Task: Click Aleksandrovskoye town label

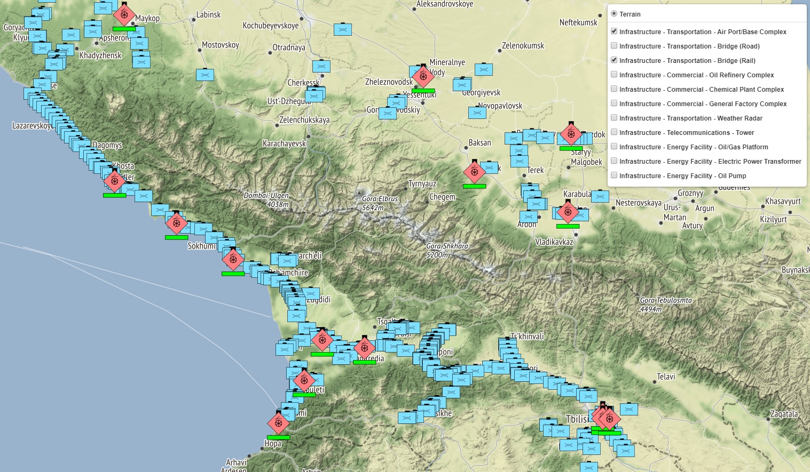Action: [x=445, y=4]
